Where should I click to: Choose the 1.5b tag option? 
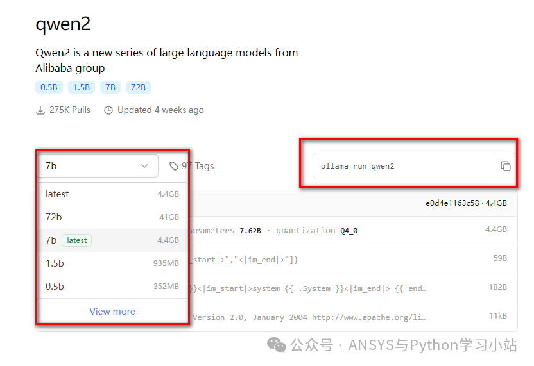(112, 263)
